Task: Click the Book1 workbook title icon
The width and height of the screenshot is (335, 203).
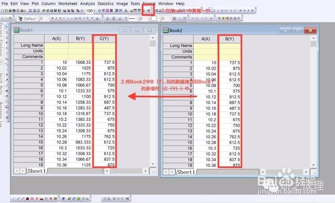Action: pyautogui.click(x=16, y=30)
